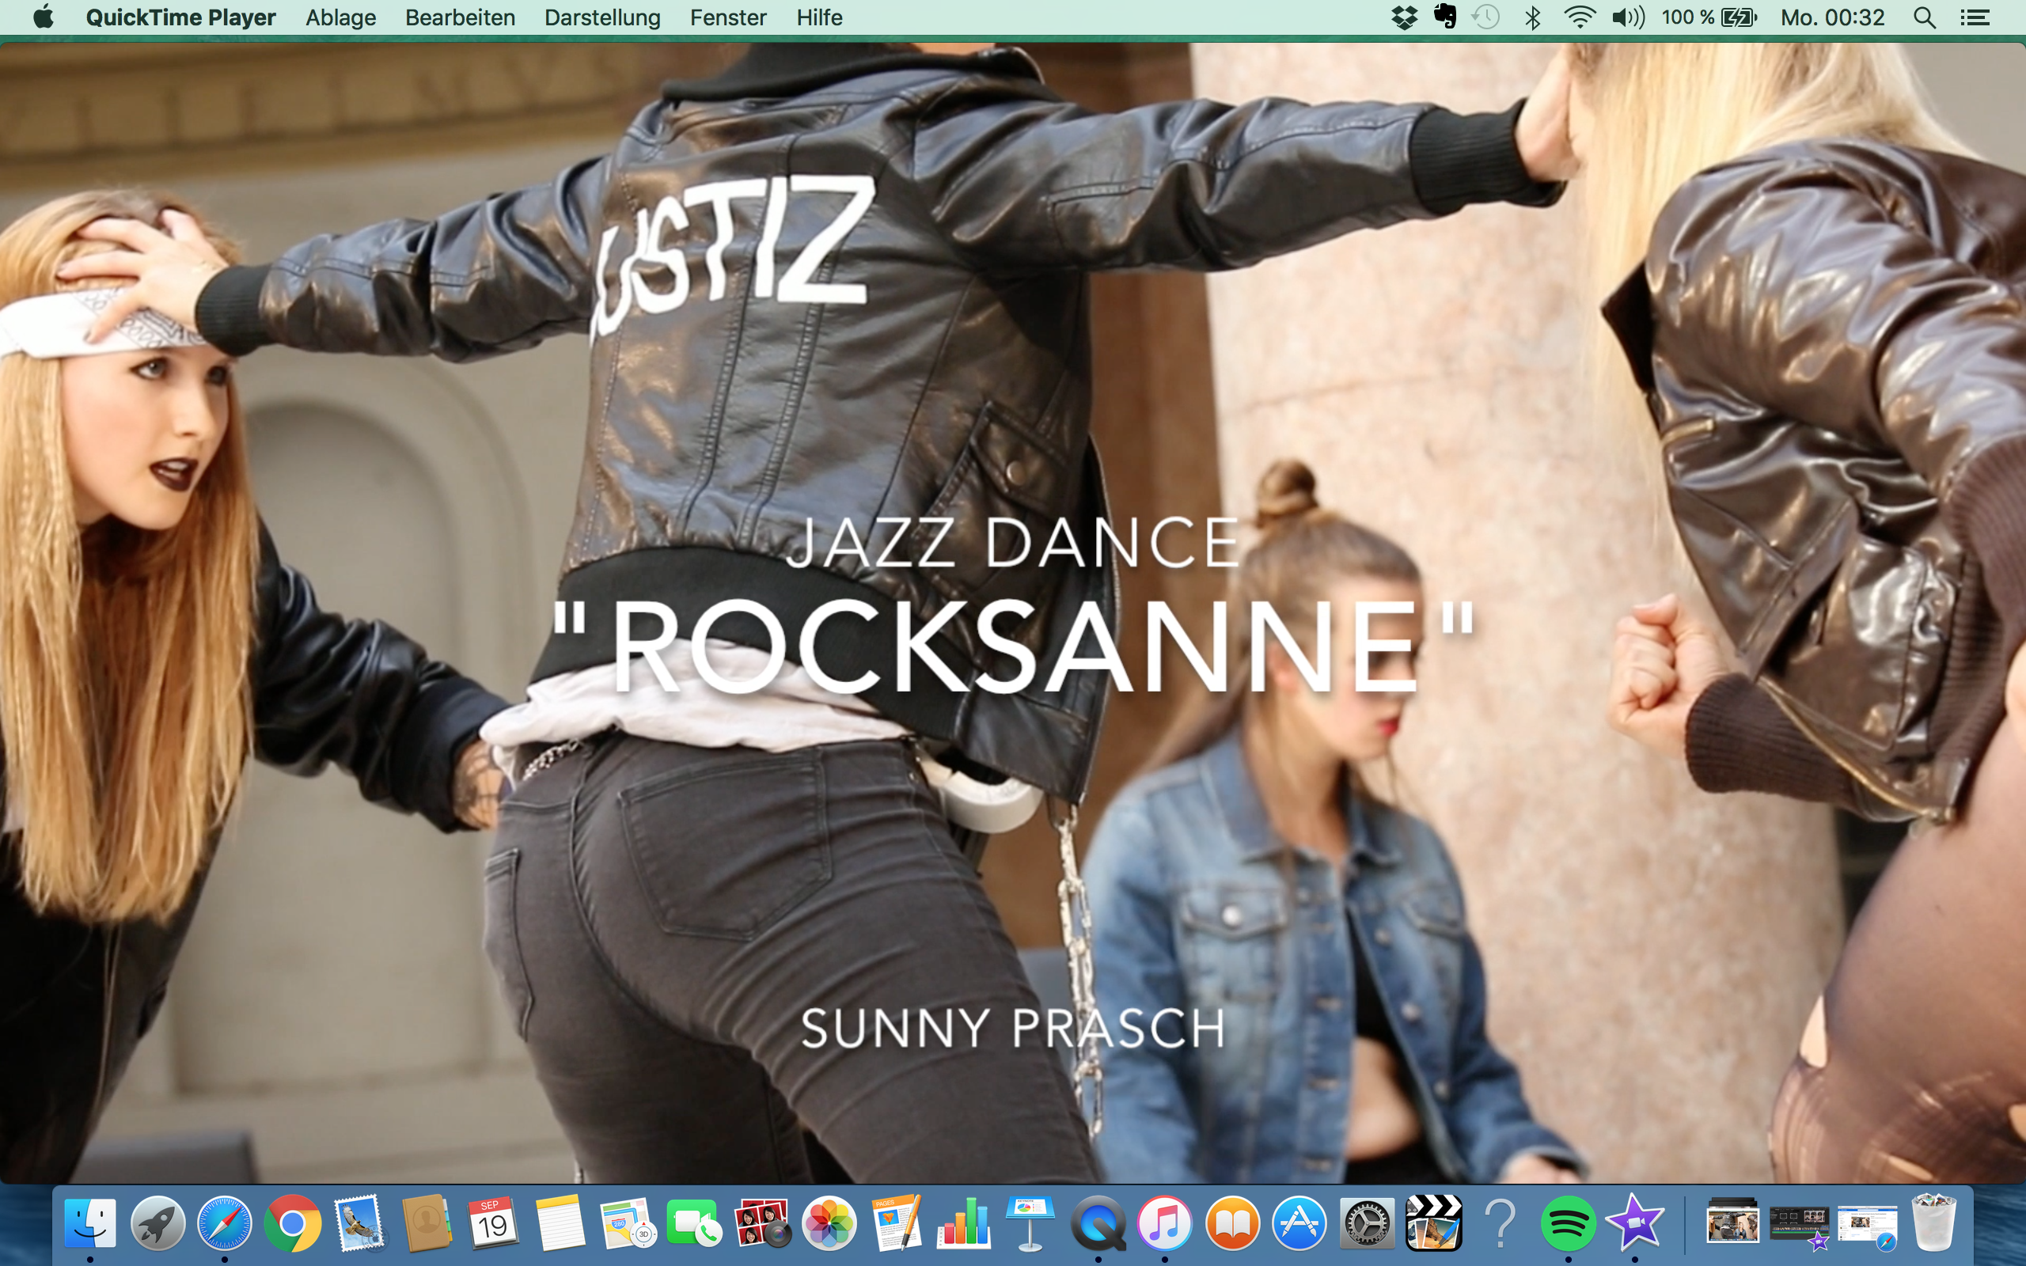Viewport: 2026px width, 1266px height.
Task: Open the Photos app icon
Action: tap(829, 1223)
